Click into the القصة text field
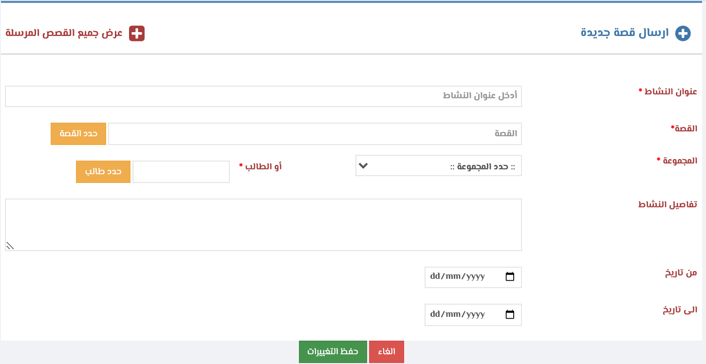 point(315,133)
